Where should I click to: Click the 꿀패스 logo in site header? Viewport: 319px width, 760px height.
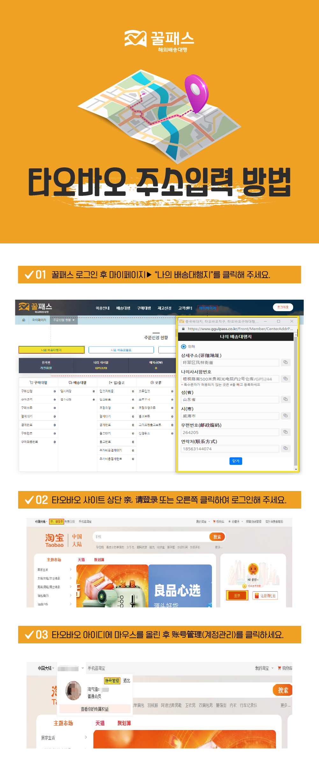click(x=35, y=307)
